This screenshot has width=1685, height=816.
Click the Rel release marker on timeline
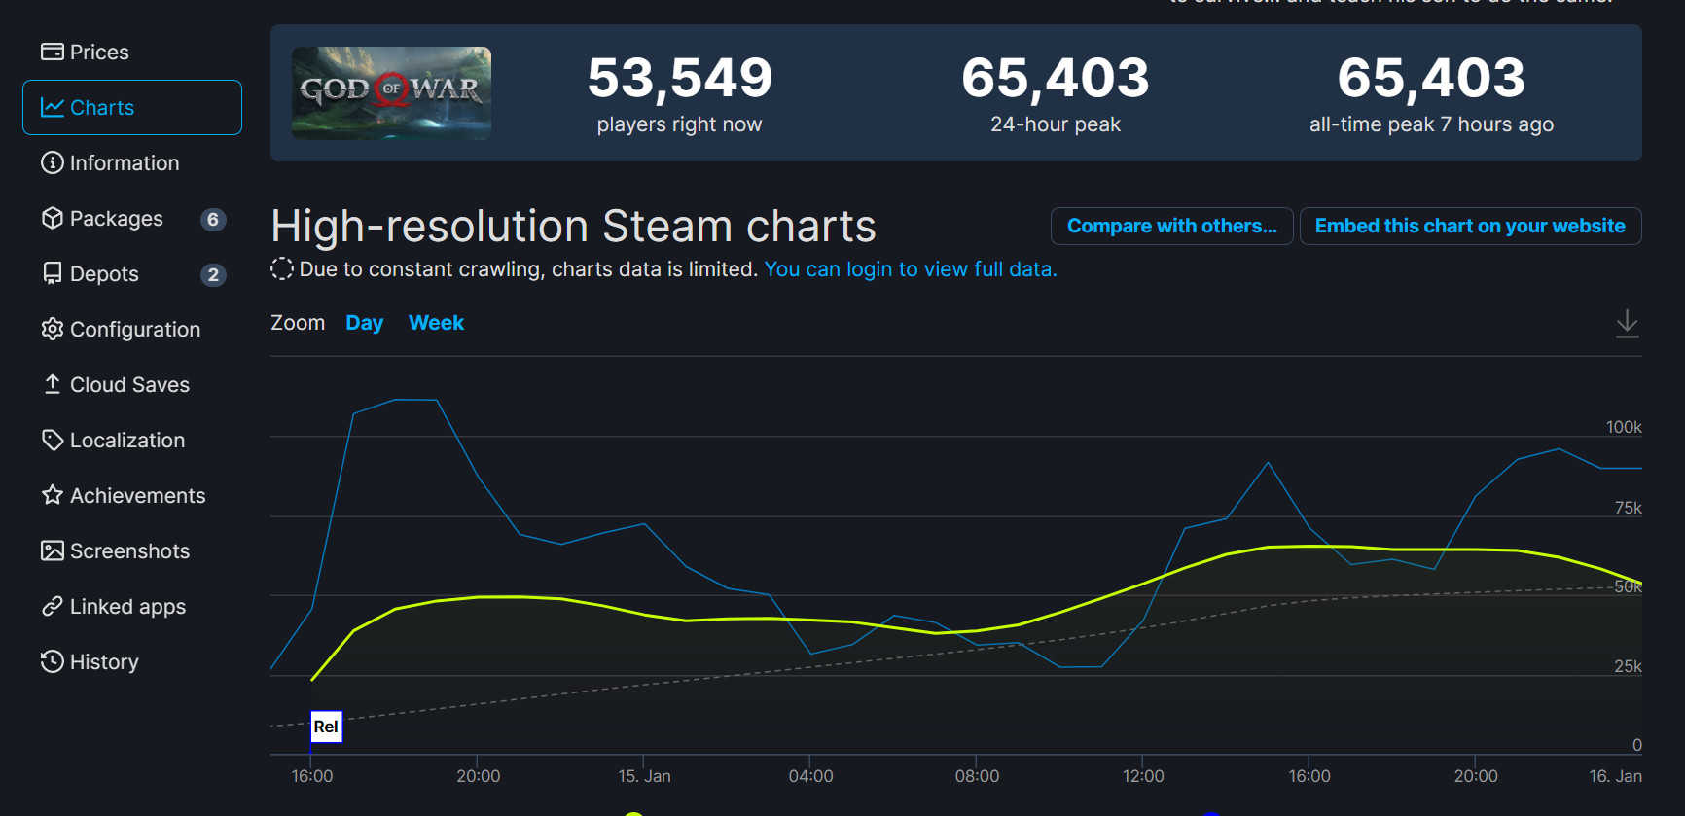pyautogui.click(x=326, y=727)
